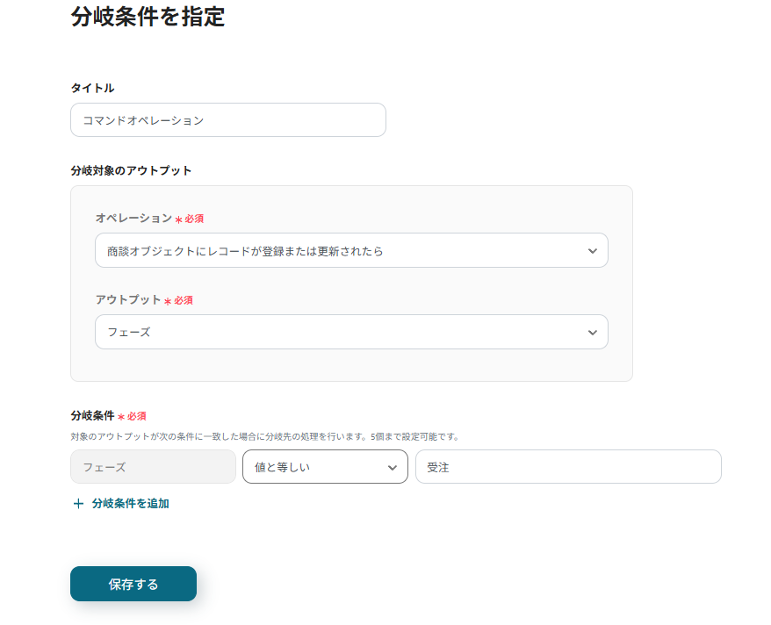Click the plus icon beside 分岐条件を追加
Screen dimensions: 771x625
pyautogui.click(x=79, y=503)
